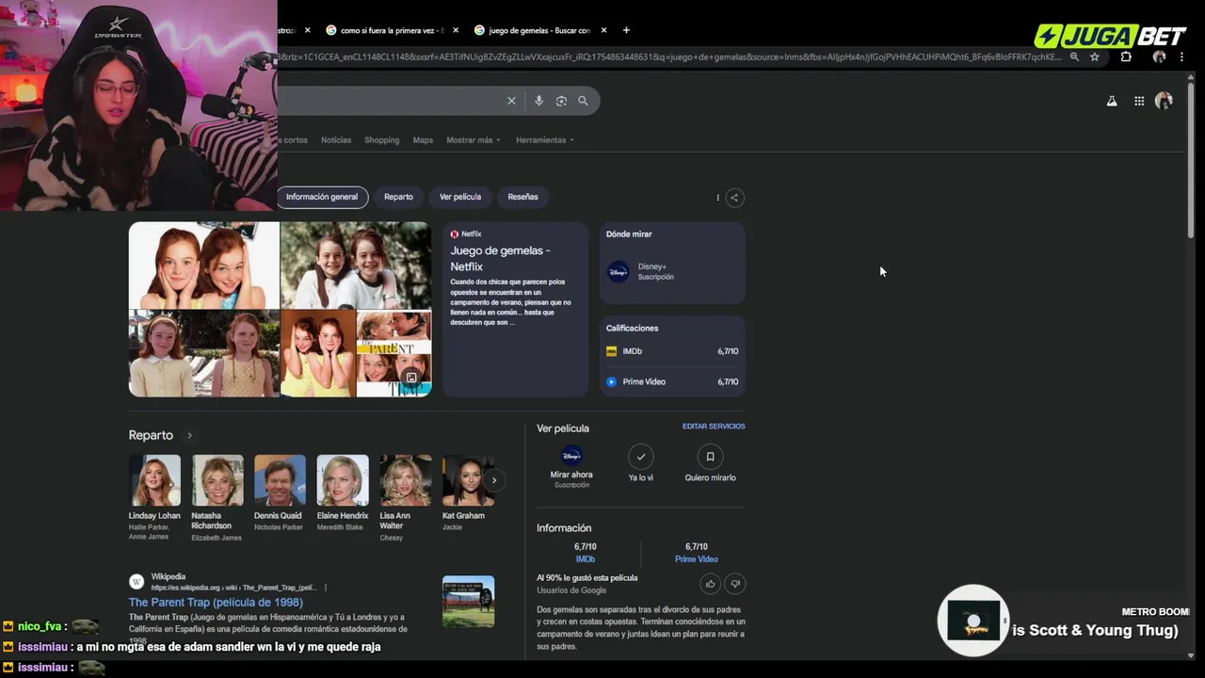Select the 'Información general' chip
1205x678 pixels.
point(322,197)
